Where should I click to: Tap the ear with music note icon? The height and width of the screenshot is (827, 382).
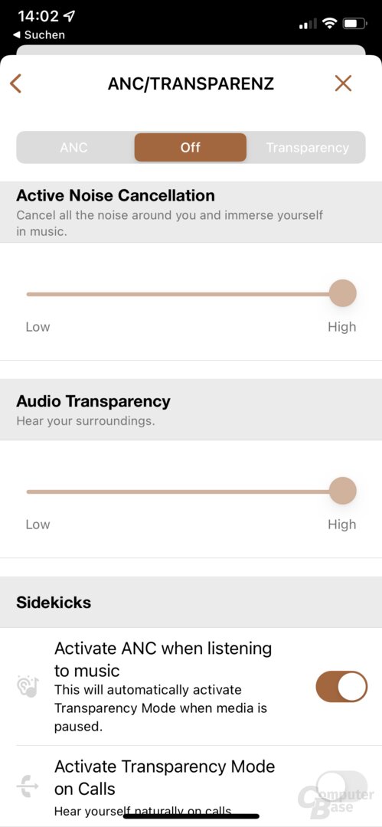pyautogui.click(x=28, y=686)
